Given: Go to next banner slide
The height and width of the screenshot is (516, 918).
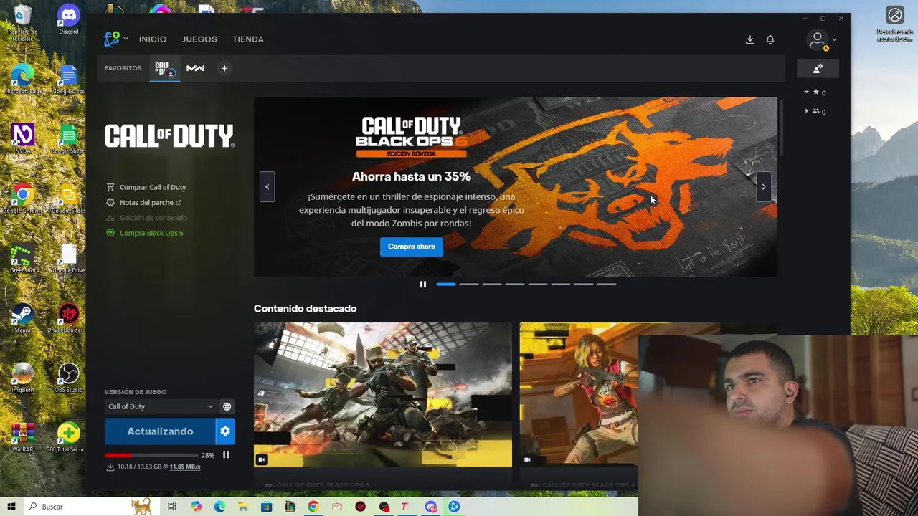Looking at the screenshot, I should click(x=764, y=187).
